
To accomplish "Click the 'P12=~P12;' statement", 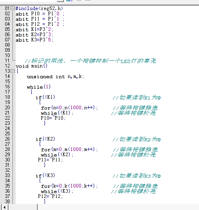I will [x=50, y=196].
